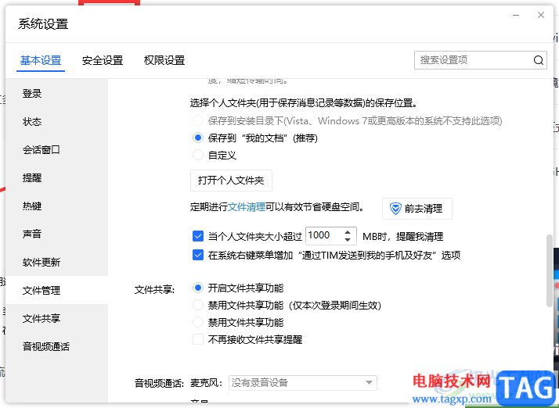
Task: Open the 麦克风 device dropdown
Action: tap(303, 383)
